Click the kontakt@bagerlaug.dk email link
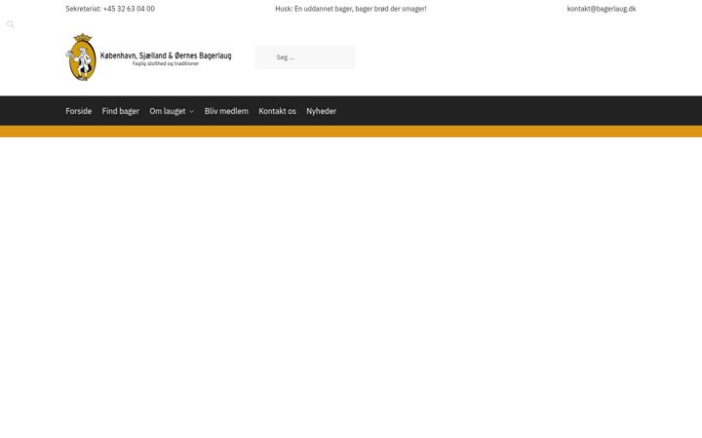This screenshot has width=702, height=438. tap(602, 9)
